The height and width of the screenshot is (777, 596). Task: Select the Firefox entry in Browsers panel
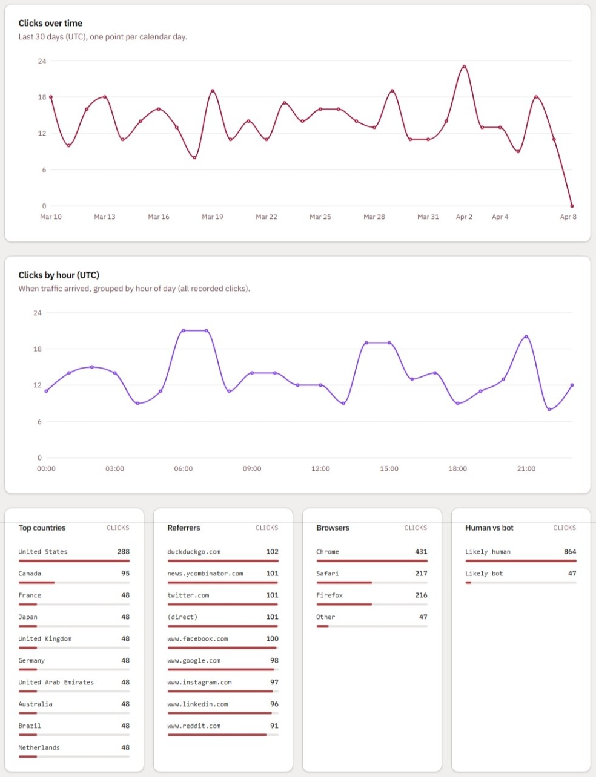pos(329,595)
